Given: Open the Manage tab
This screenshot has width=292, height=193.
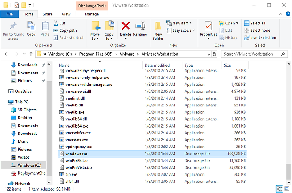Looking at the screenshot, I should (x=92, y=14).
